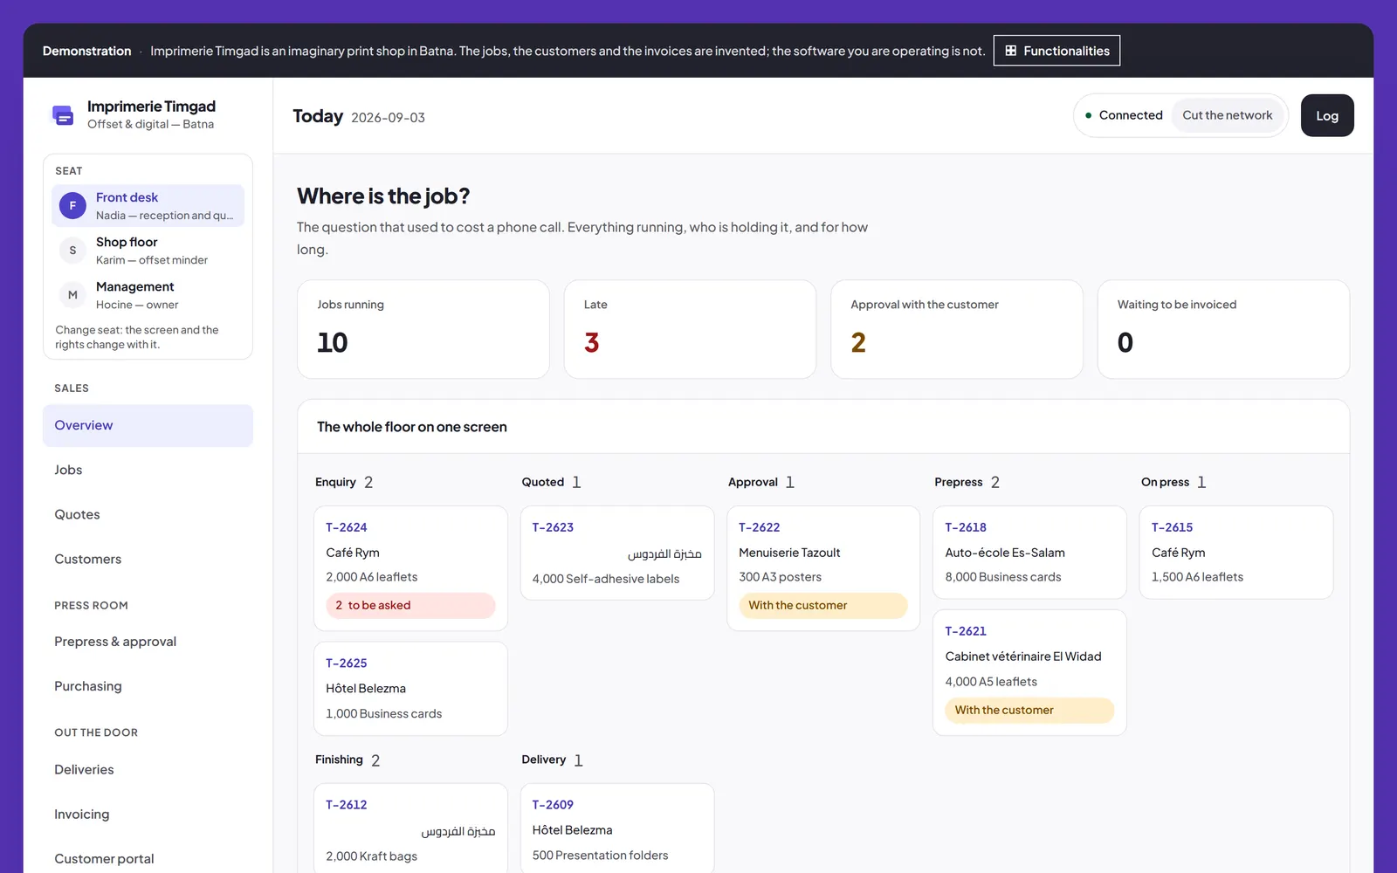1397x873 pixels.
Task: Click the 'Enquiry' column heading
Action: coord(335,482)
